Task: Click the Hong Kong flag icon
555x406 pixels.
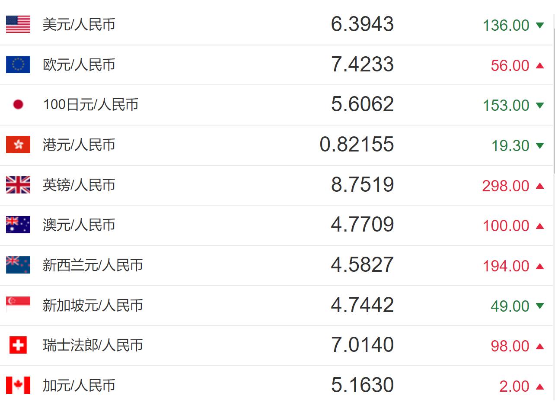Action: tap(18, 145)
